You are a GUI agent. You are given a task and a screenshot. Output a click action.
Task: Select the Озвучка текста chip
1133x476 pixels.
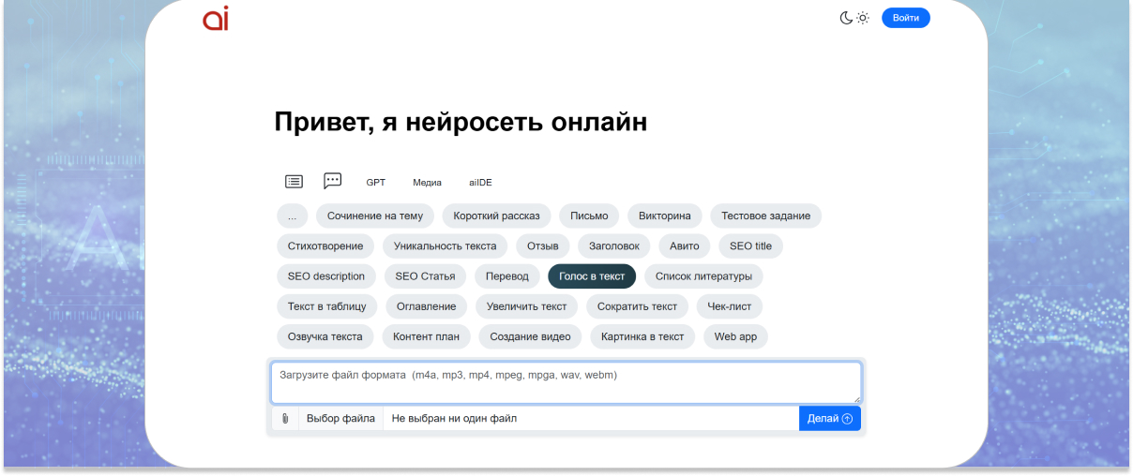coord(325,336)
